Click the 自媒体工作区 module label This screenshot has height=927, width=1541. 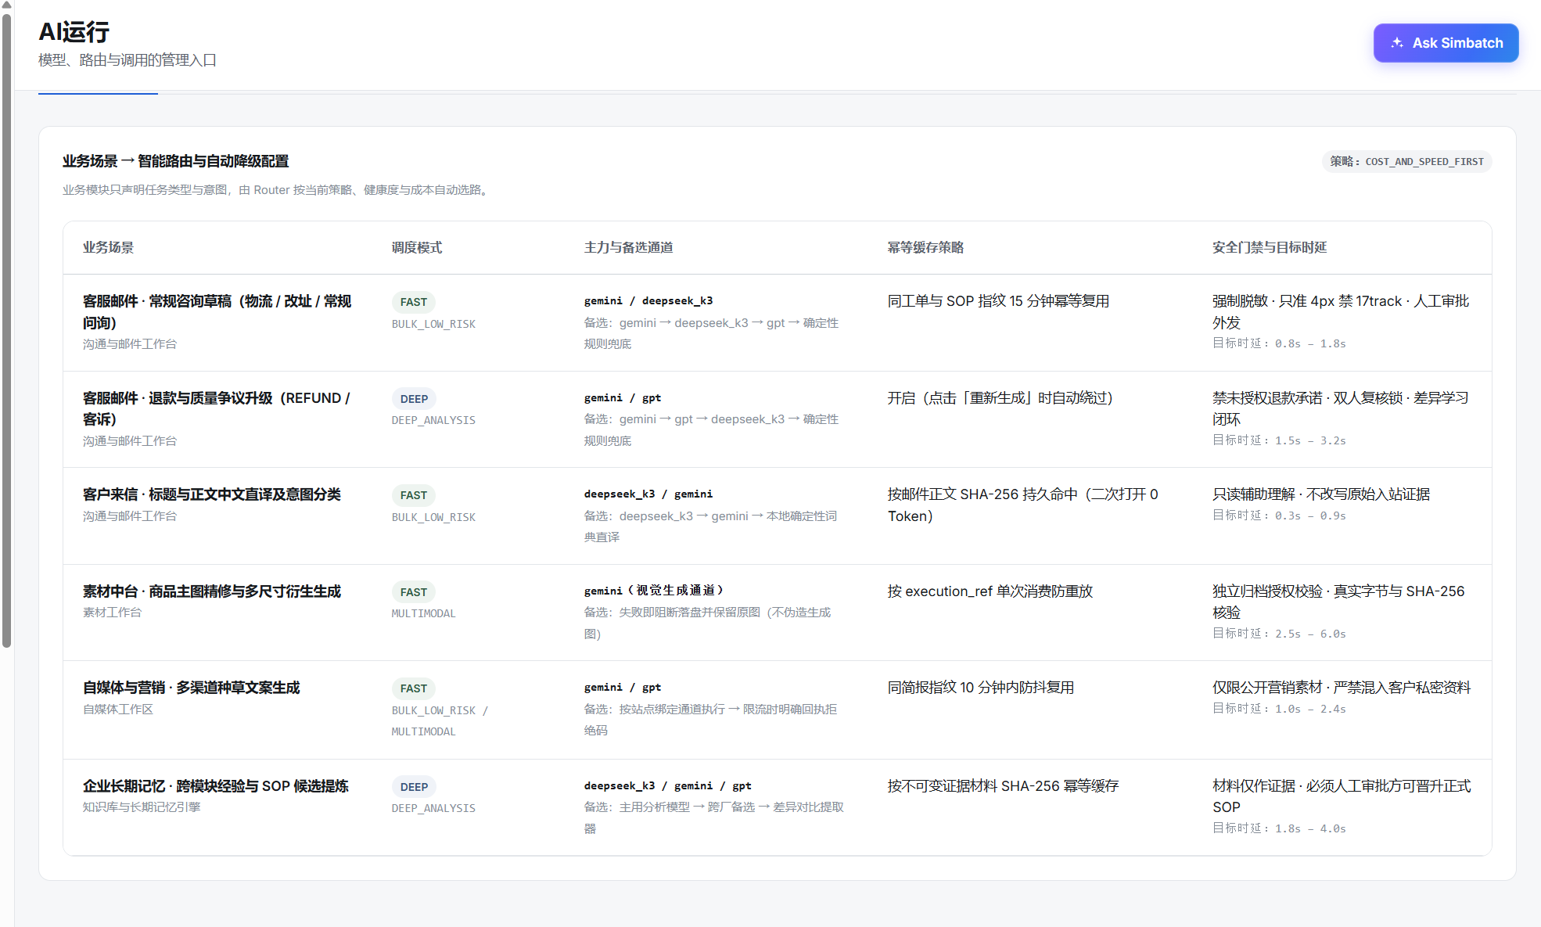click(x=118, y=710)
